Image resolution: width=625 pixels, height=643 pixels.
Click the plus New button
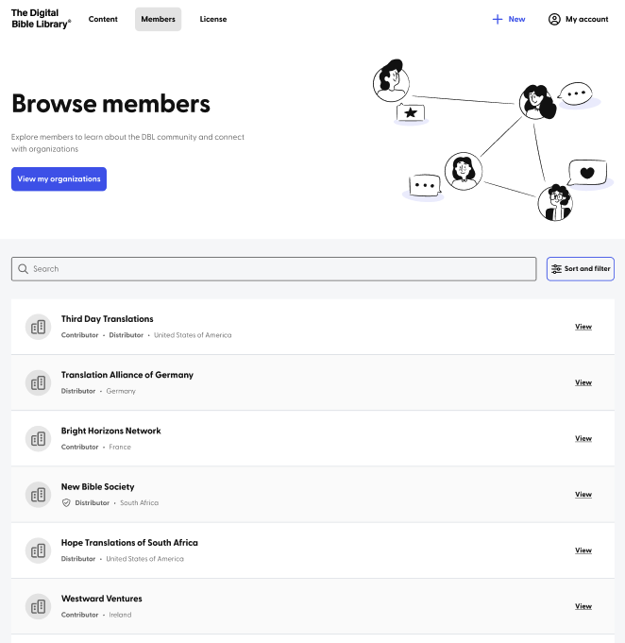509,19
